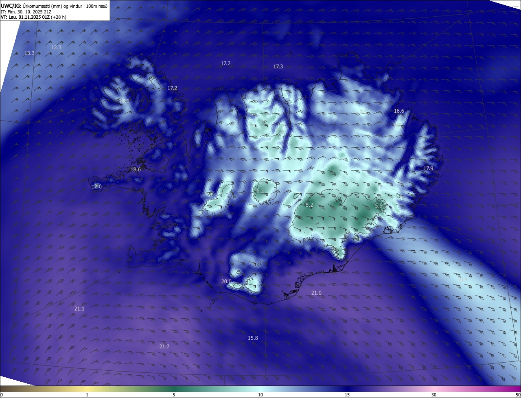Click the 10 tick label on the color scale
The height and width of the screenshot is (398, 521).
(x=260, y=395)
